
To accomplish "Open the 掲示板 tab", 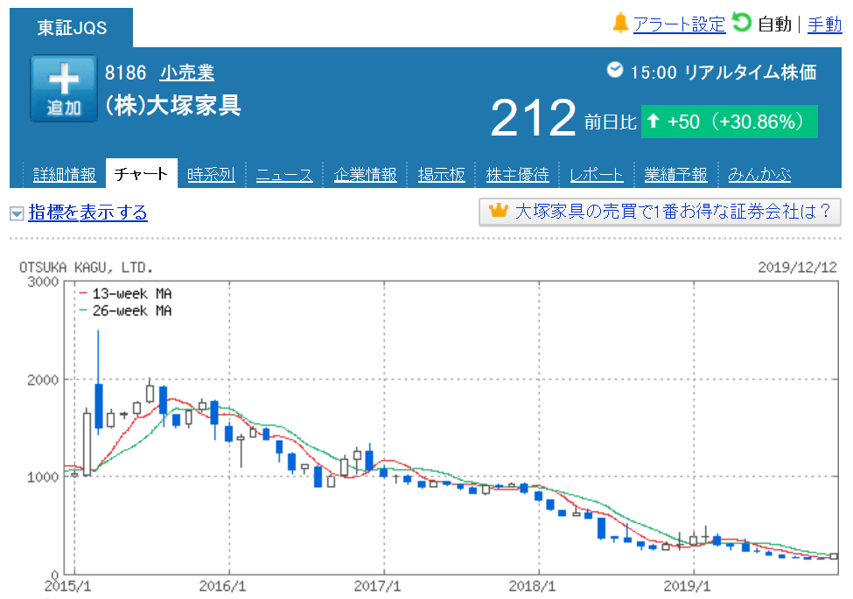I will 441,175.
